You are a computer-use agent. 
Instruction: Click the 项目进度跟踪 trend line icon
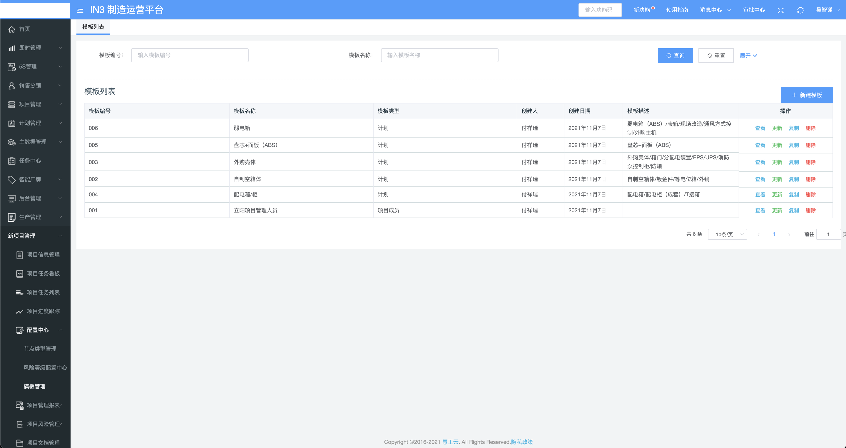[x=19, y=311]
